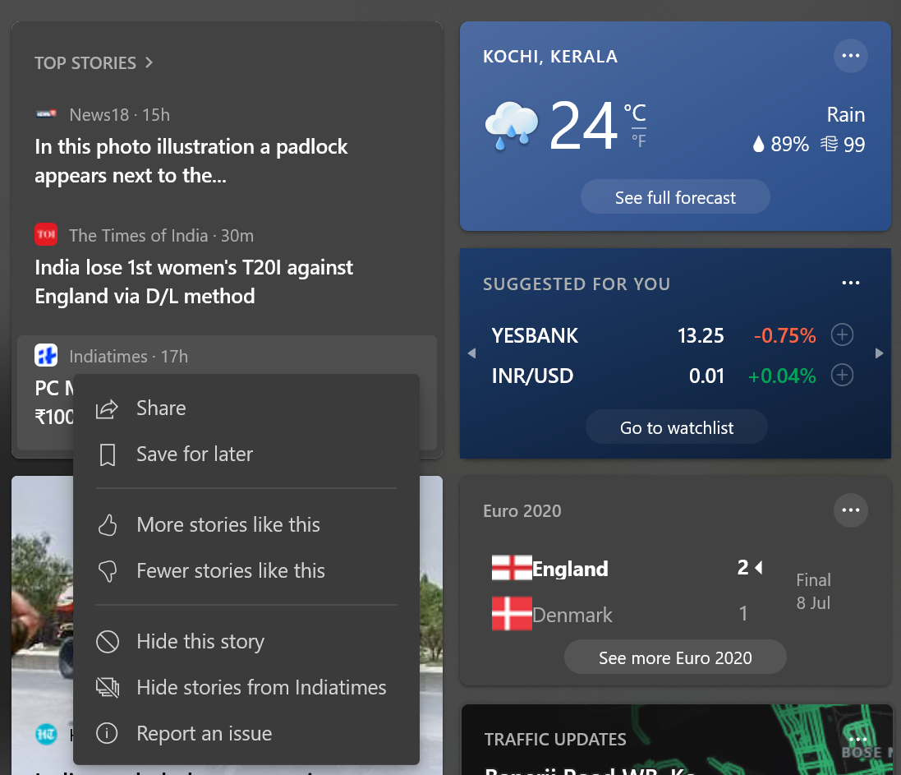Select Hide this story option
The image size is (901, 775).
point(246,642)
